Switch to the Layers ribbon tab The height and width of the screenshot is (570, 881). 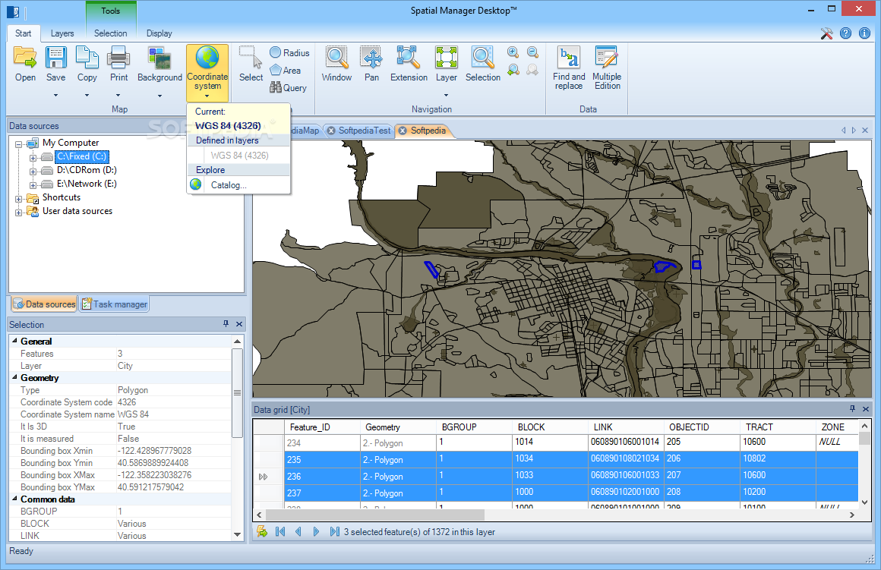click(62, 33)
